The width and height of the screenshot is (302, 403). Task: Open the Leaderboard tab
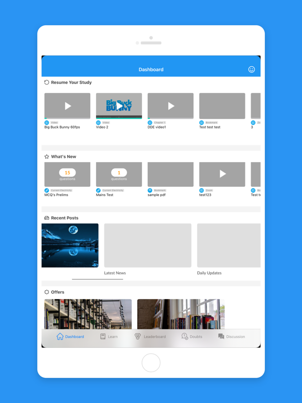point(150,336)
